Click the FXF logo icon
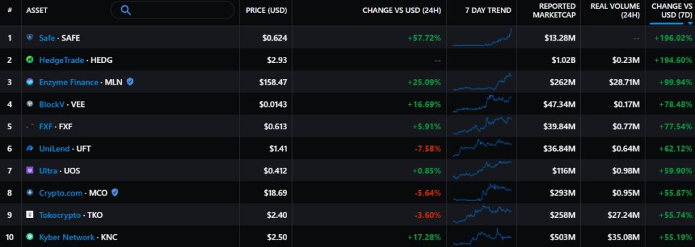 pos(30,127)
